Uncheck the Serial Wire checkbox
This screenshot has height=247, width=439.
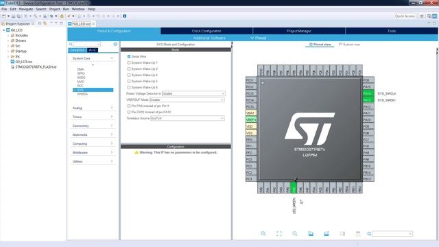[129, 56]
